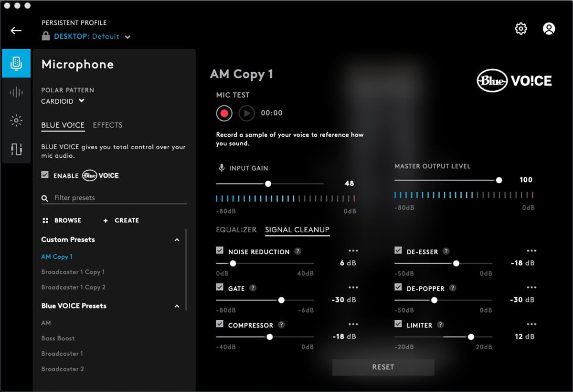Open the mixer sliders sidebar icon
This screenshot has width=573, height=392.
(x=16, y=149)
